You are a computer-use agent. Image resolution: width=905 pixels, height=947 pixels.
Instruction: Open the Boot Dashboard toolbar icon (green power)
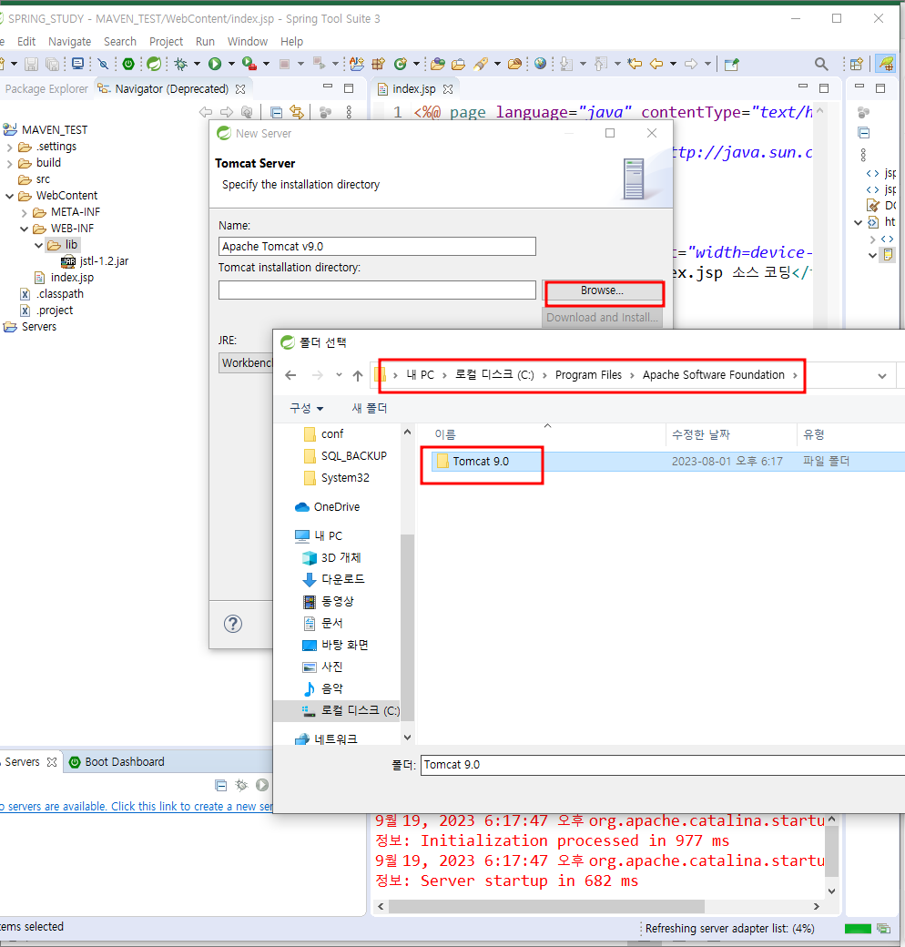(128, 64)
